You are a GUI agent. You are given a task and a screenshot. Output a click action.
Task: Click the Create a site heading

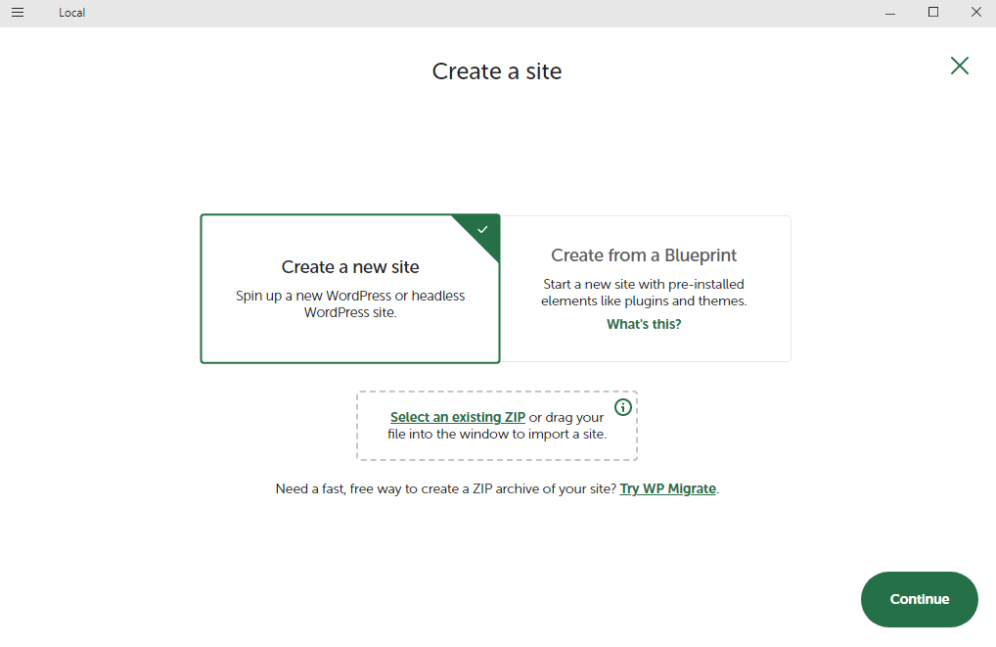pyautogui.click(x=497, y=71)
